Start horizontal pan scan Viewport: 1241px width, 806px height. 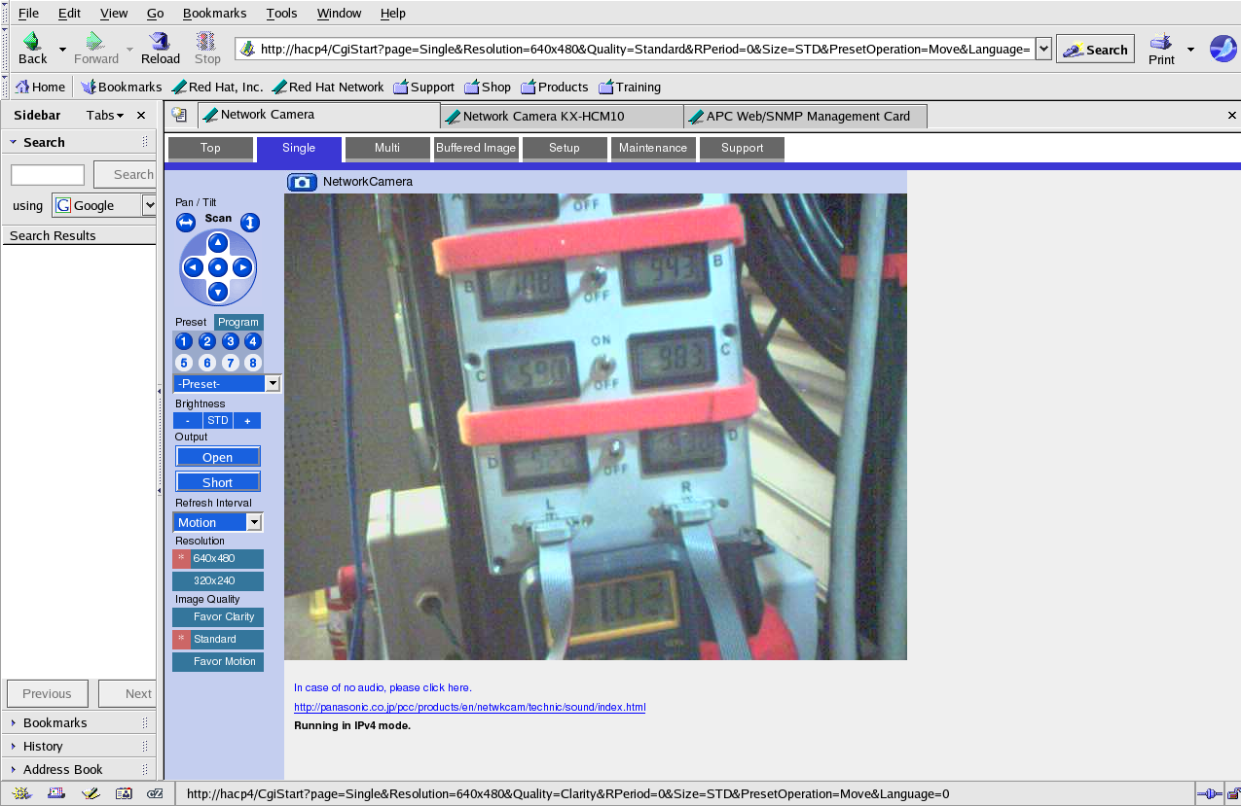[186, 223]
